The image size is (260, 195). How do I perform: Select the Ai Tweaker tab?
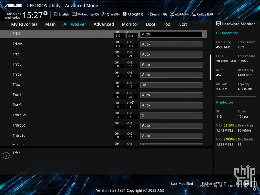click(x=75, y=24)
